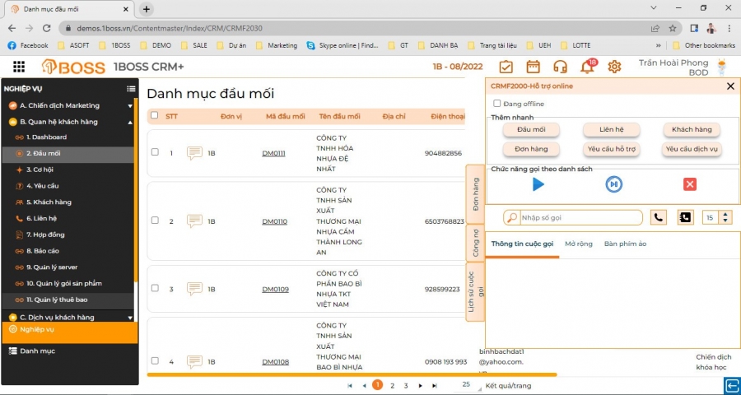
Task: Open the calendar icon in header
Action: point(533,67)
